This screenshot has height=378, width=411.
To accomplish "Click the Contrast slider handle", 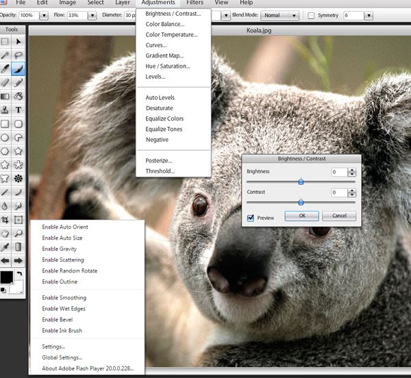I will pos(301,202).
